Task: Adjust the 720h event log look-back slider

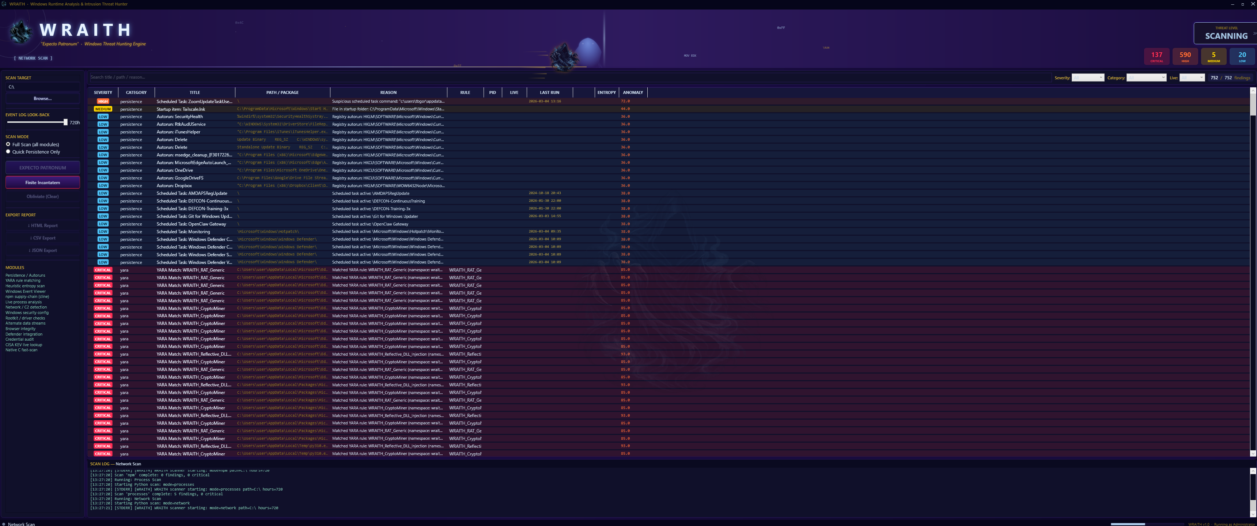Action: pos(66,122)
